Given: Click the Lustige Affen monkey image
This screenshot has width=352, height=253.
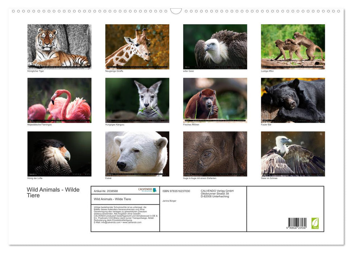Looking at the screenshot, I should [293, 46].
